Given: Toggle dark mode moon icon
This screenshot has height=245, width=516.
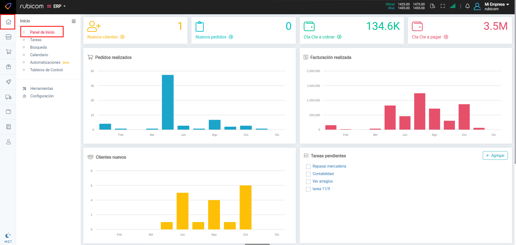Looking at the screenshot, I should click(x=8, y=235).
